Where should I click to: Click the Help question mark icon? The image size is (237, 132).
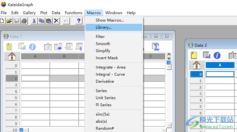click(79, 21)
